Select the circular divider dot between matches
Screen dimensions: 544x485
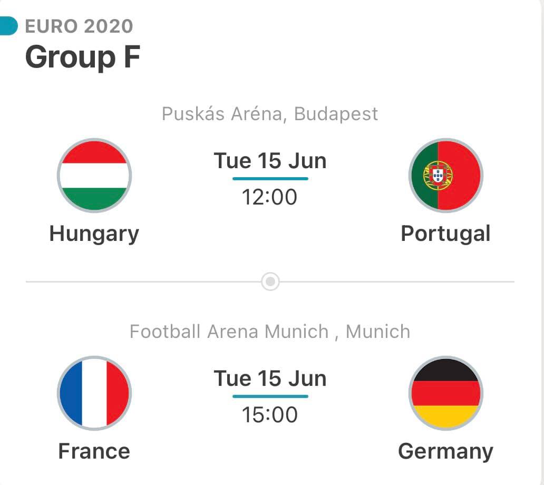click(x=270, y=282)
